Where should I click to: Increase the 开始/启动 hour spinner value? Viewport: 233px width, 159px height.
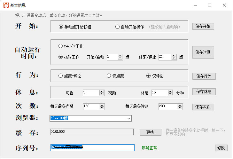tap(120, 55)
